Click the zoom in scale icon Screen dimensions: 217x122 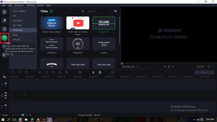click(x=30, y=115)
